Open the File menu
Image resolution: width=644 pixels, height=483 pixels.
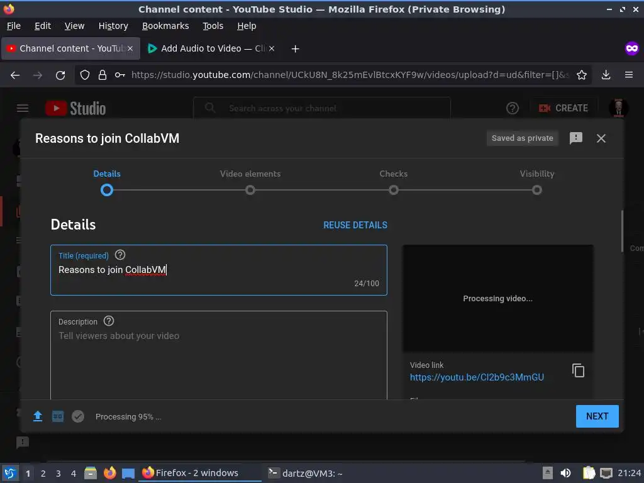(14, 26)
